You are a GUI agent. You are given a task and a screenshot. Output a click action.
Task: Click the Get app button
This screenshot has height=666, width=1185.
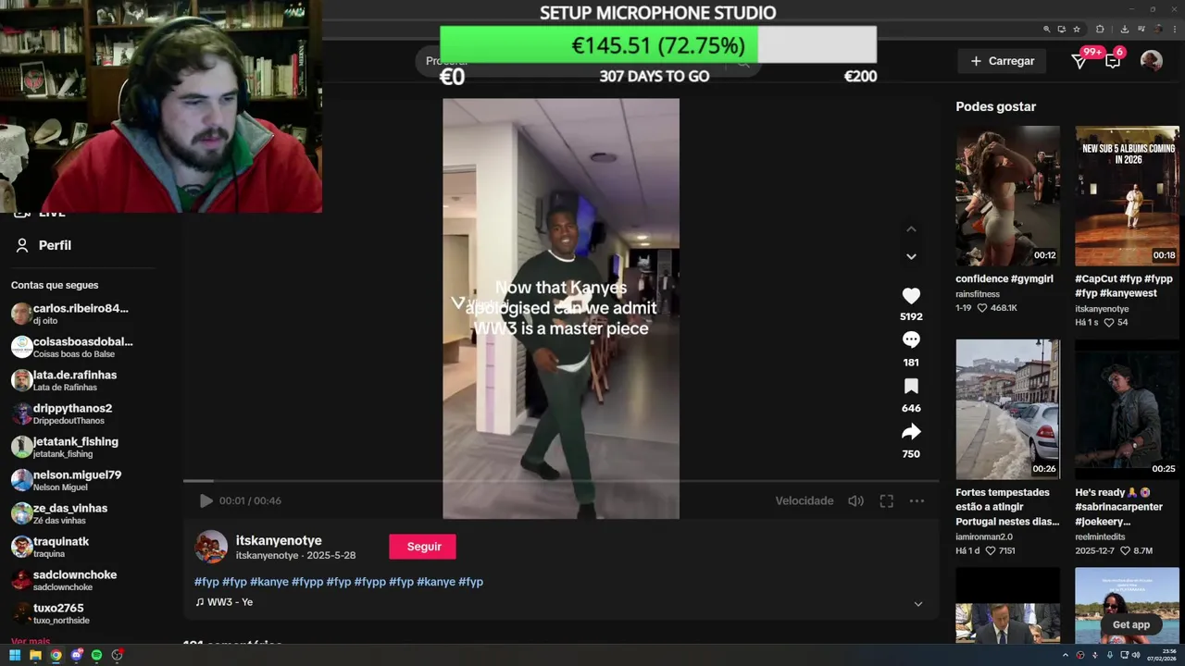coord(1130,624)
